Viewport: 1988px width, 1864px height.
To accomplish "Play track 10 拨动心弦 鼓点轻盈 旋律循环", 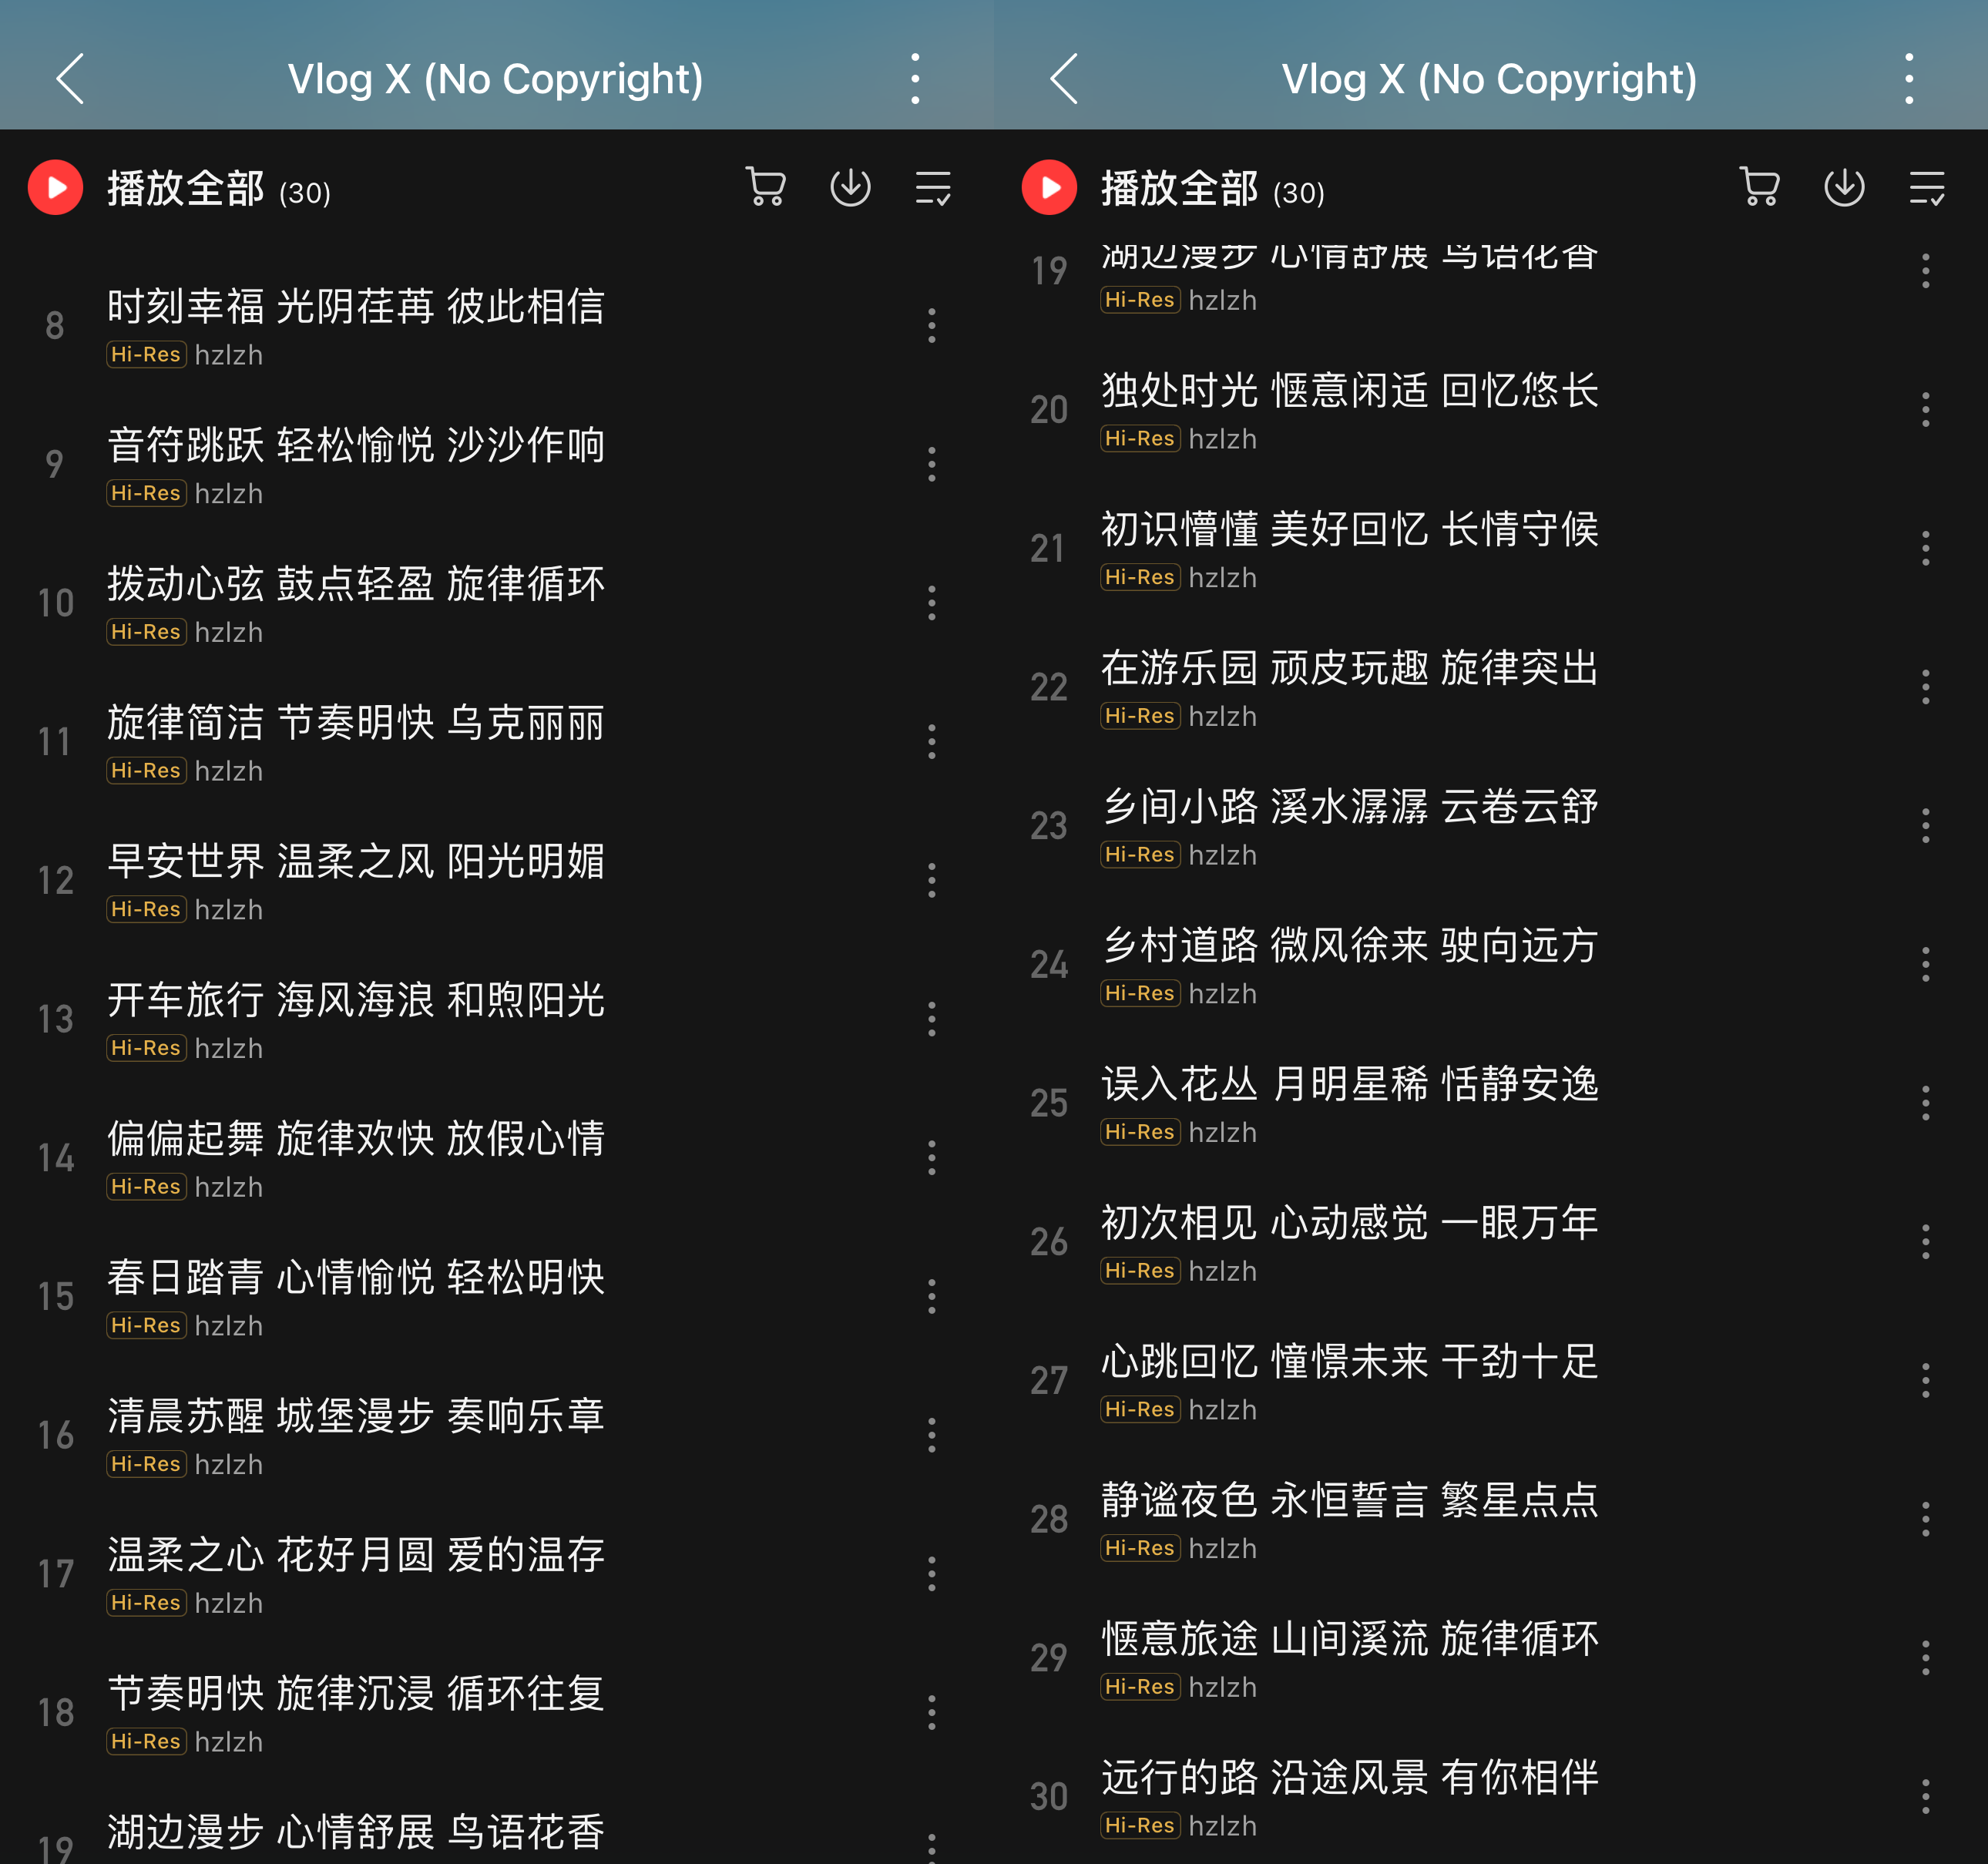I will (356, 584).
